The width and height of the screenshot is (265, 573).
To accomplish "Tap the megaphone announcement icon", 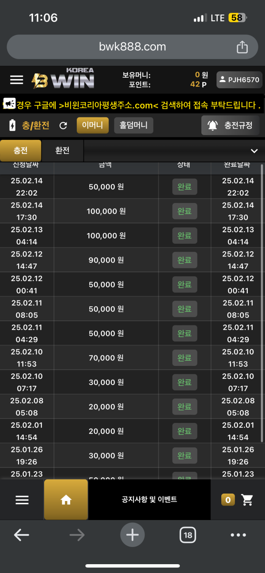I will [x=9, y=104].
